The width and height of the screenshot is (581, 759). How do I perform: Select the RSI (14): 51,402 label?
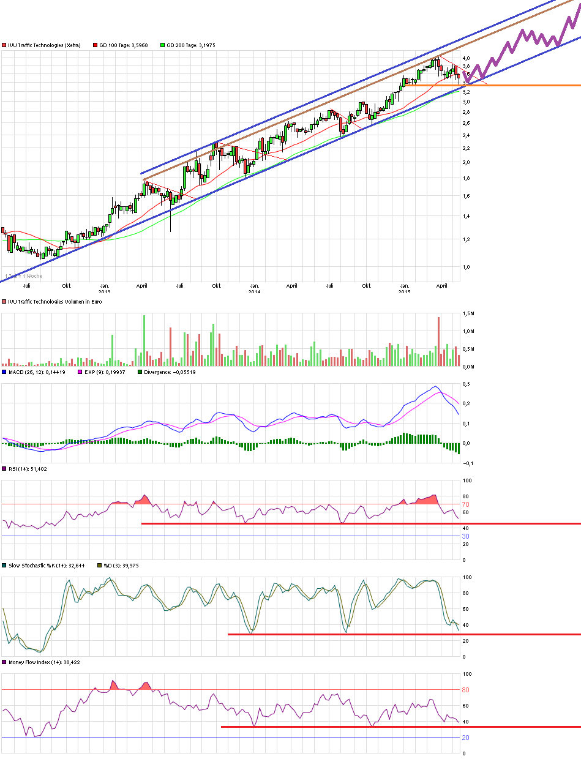(28, 469)
